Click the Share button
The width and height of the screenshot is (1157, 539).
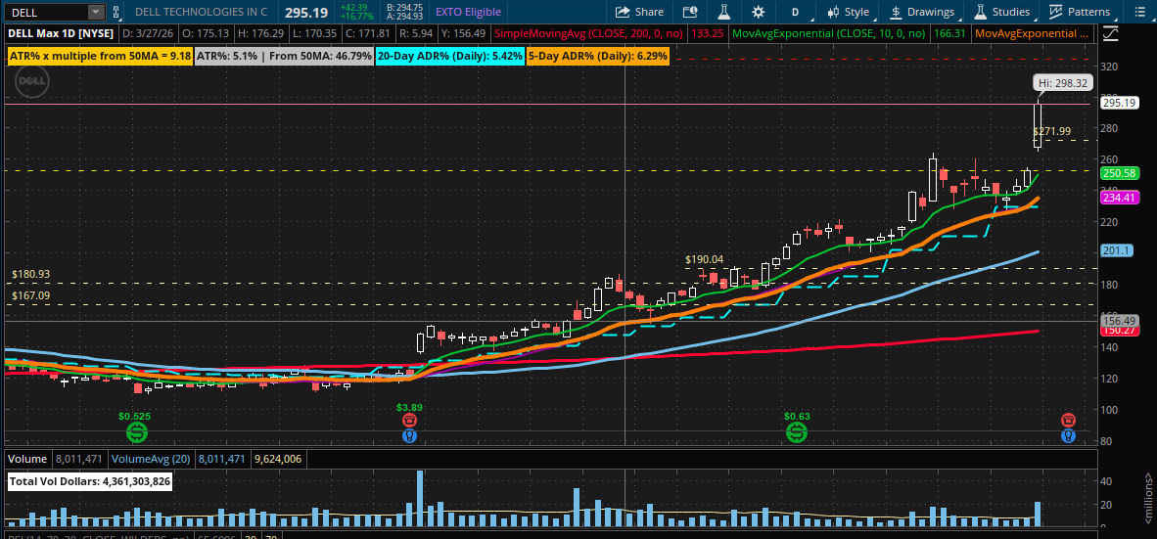click(640, 12)
